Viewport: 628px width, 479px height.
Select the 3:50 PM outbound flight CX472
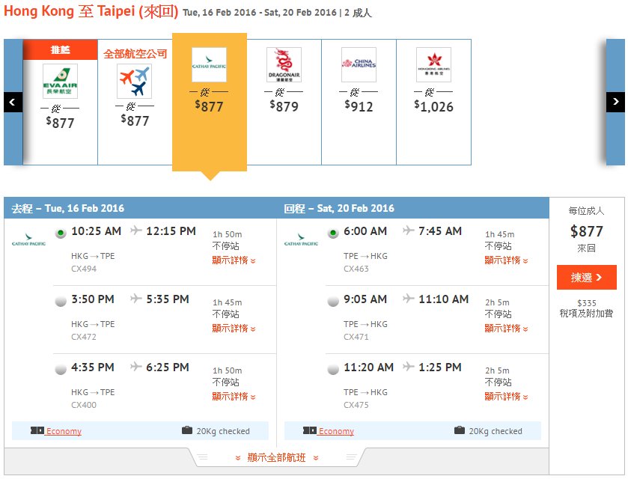coord(61,301)
